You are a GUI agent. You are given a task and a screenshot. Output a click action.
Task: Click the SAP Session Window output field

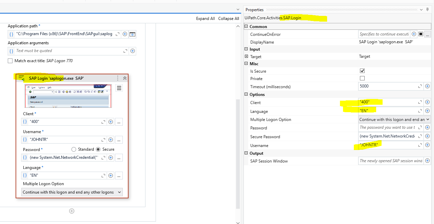(x=391, y=161)
